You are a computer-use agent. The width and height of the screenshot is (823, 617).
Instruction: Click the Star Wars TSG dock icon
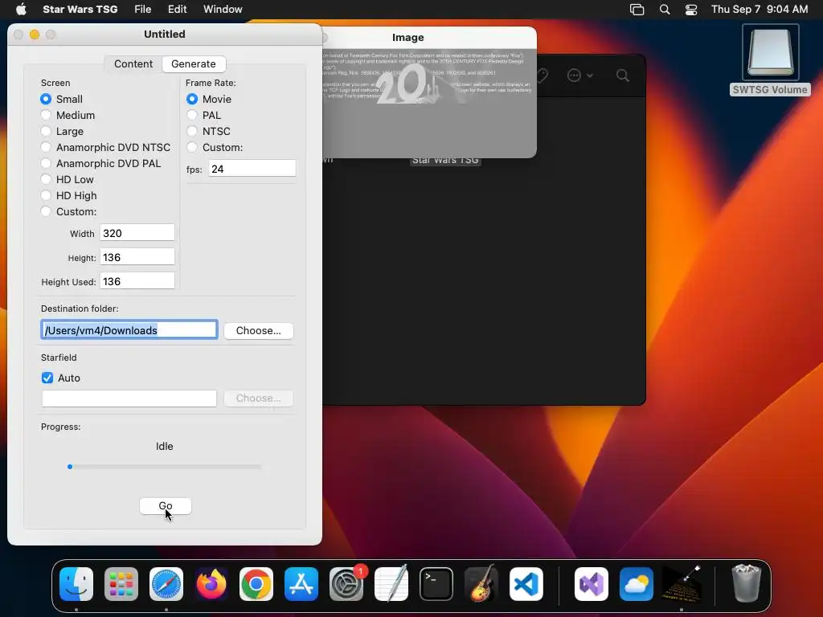[682, 584]
